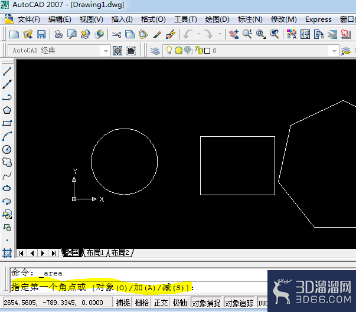356x312 pixels.
Task: Select the Polyline tool
Action: [7, 97]
